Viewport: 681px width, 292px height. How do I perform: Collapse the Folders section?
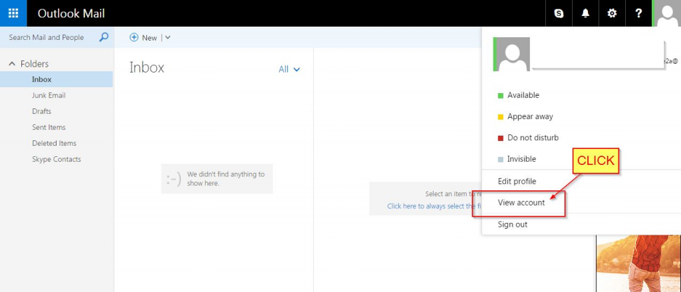pyautogui.click(x=12, y=64)
